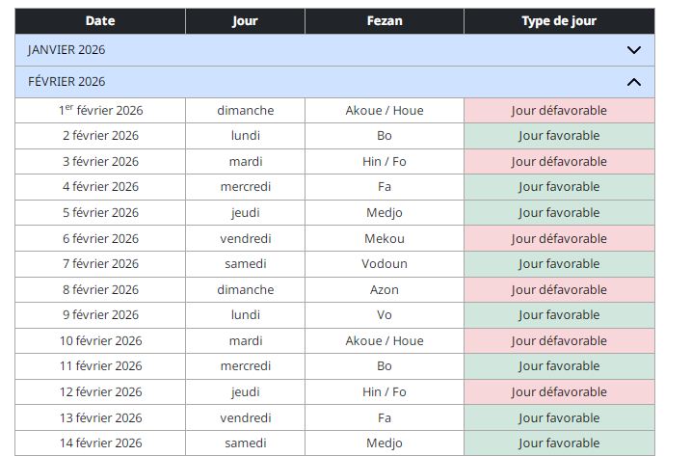
Task: Click Bo in the 11 février row
Action: [385, 366]
